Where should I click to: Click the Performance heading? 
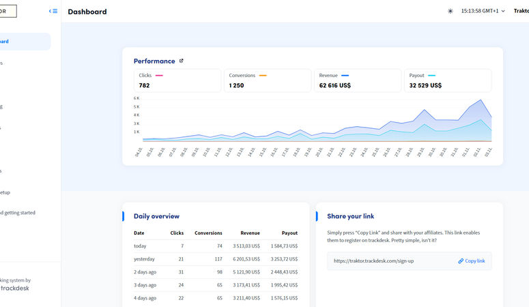point(154,61)
